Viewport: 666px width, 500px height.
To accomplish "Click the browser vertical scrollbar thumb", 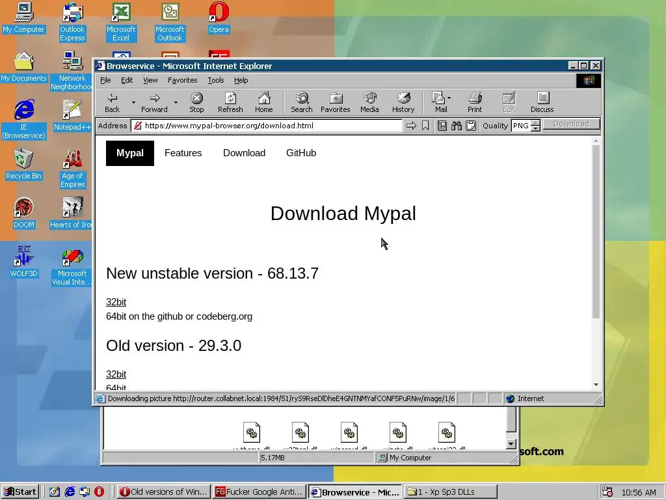I will pos(596,232).
